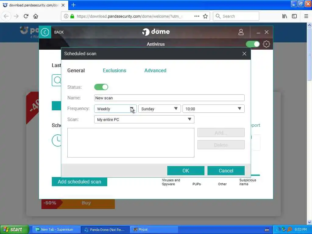Close the Scheduled scan dialog
This screenshot has width=312, height=234.
point(244,54)
